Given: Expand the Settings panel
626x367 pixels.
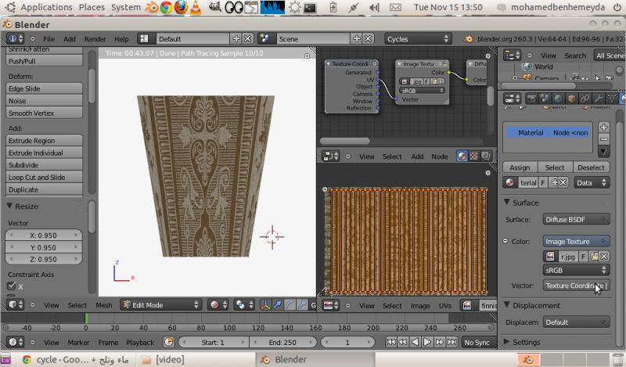Looking at the screenshot, I should click(525, 342).
